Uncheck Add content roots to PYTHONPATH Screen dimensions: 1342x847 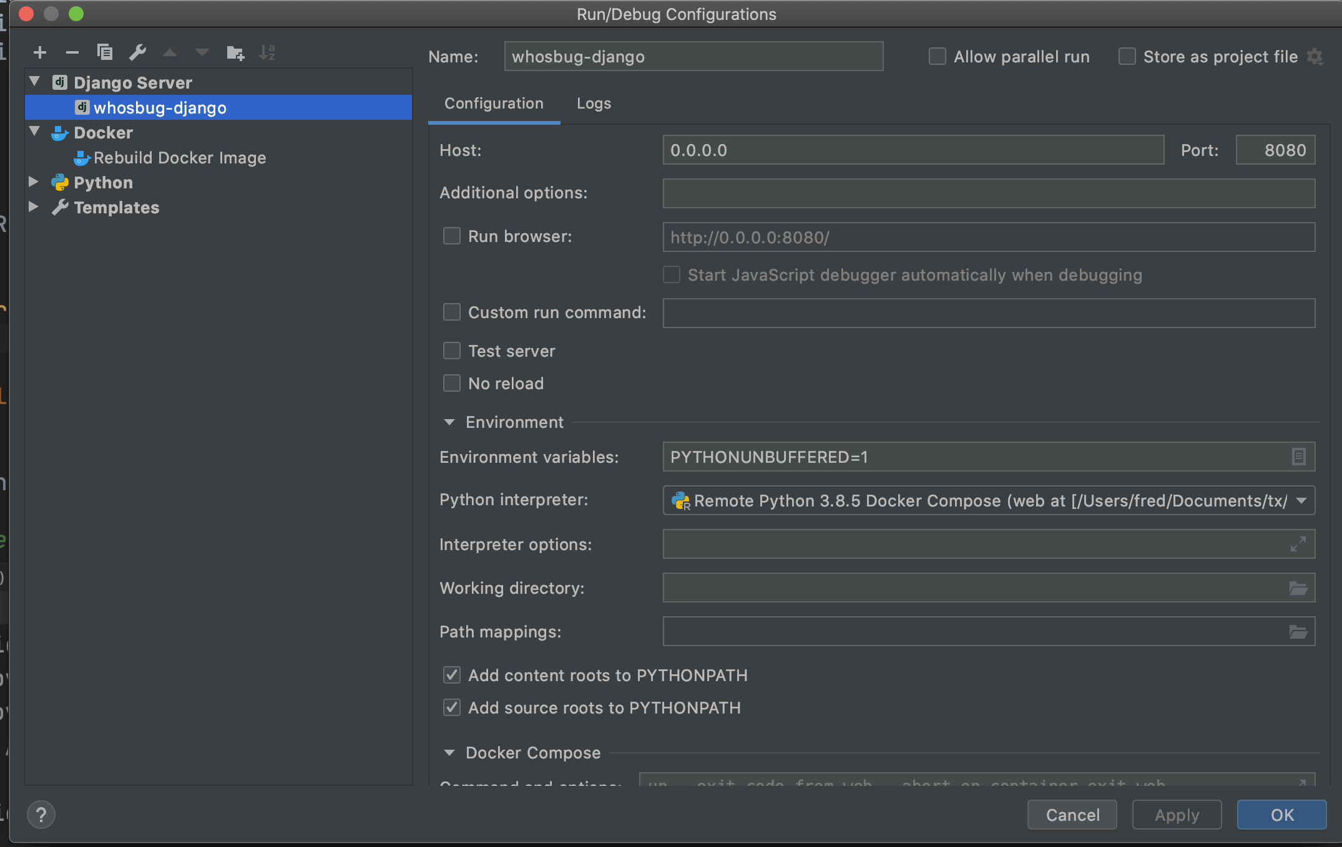click(451, 675)
